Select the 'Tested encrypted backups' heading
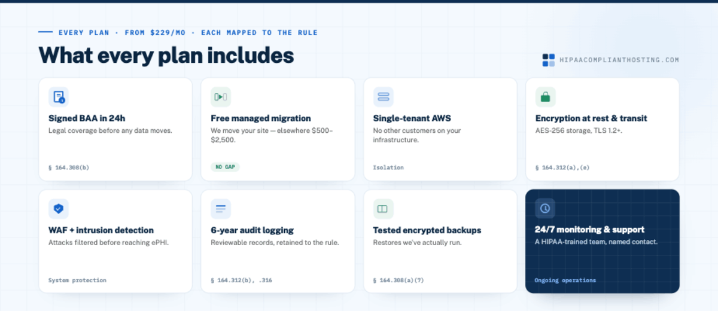 pos(427,230)
